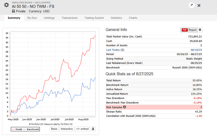
Task: Click the Benchmark legend entry
Action: tap(31, 129)
